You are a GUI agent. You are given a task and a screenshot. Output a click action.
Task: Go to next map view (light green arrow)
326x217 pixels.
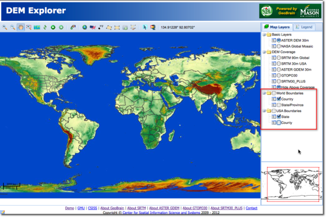pyautogui.click(x=61, y=27)
